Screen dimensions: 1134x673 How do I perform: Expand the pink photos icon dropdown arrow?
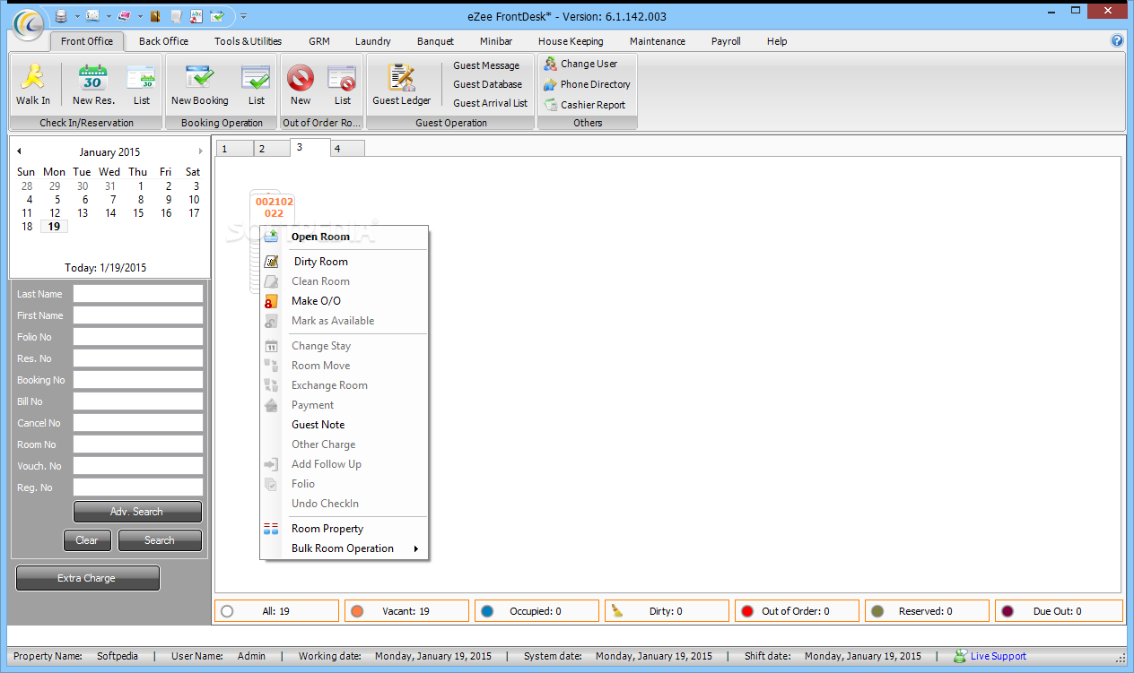pos(140,16)
